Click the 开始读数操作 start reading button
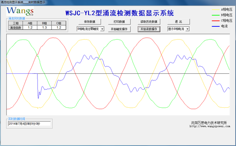The image size is (236, 146). point(149,29)
